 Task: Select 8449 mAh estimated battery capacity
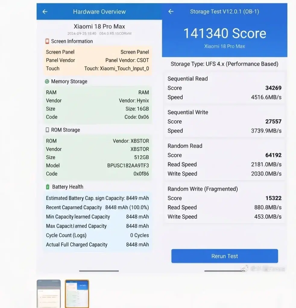click(137, 198)
